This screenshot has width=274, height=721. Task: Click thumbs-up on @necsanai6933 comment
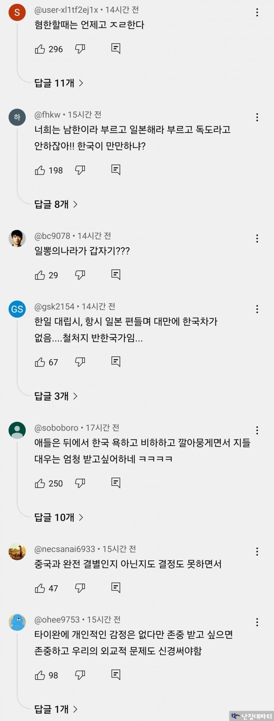tap(40, 588)
